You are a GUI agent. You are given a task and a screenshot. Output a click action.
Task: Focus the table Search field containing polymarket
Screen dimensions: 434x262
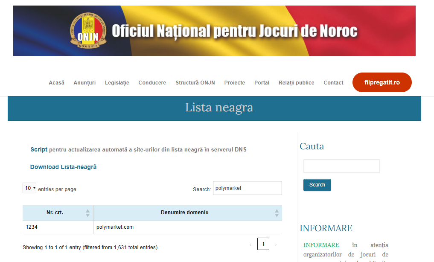(x=247, y=188)
